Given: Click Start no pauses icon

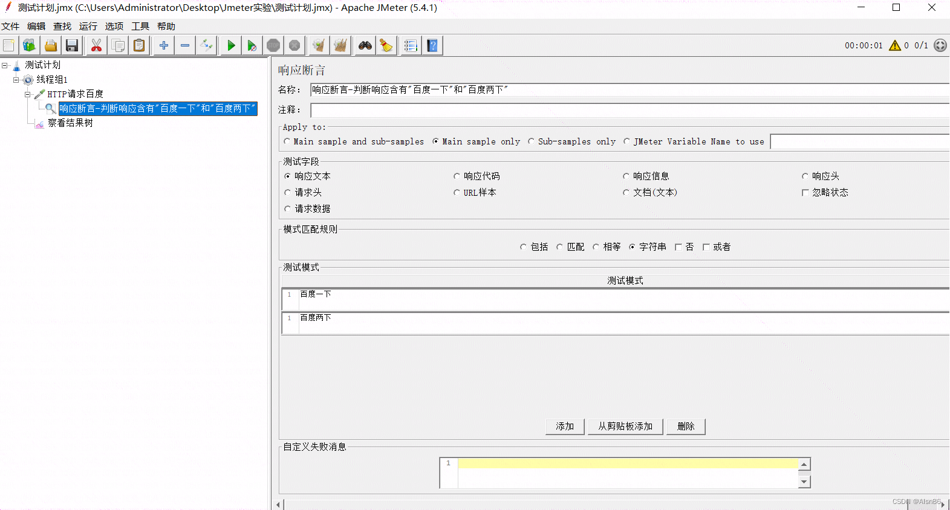Looking at the screenshot, I should pos(252,45).
